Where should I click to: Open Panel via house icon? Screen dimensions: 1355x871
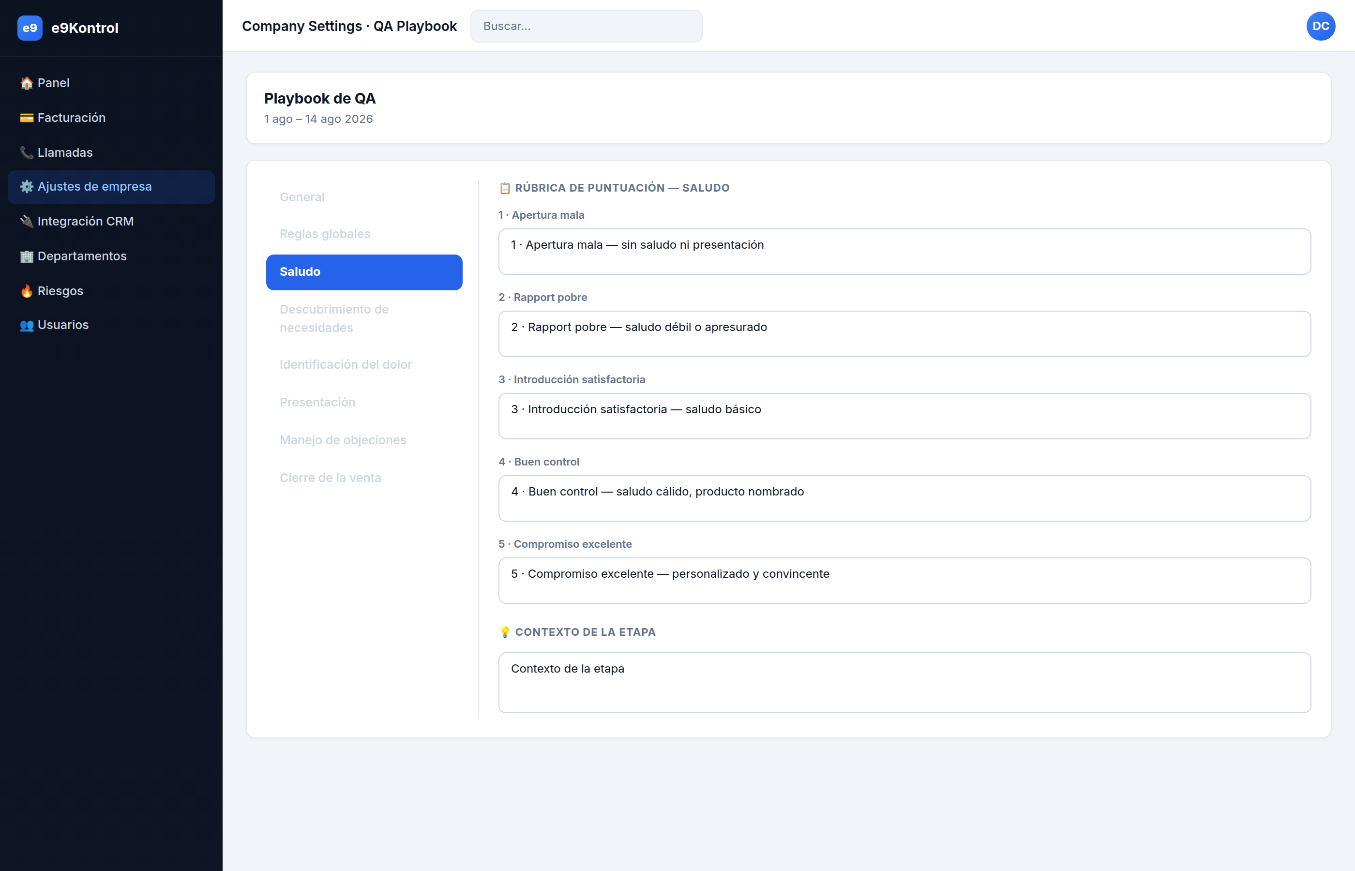click(27, 83)
